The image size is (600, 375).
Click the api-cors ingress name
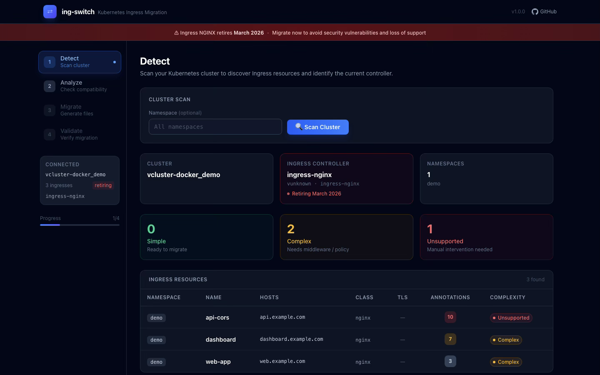(217, 317)
